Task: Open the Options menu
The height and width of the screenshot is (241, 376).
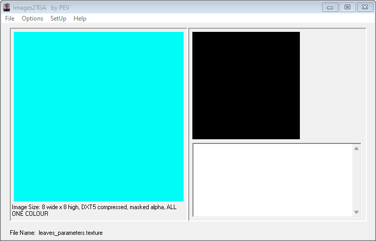Action: [32, 18]
